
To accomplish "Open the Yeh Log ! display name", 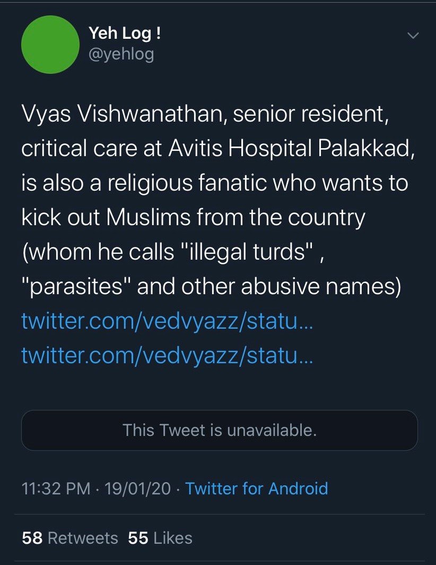I will [125, 34].
